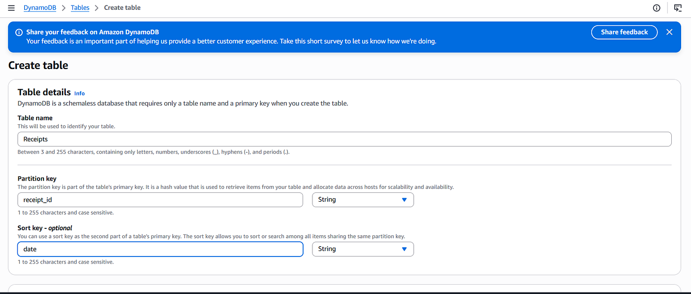Click the Table name label

(35, 118)
